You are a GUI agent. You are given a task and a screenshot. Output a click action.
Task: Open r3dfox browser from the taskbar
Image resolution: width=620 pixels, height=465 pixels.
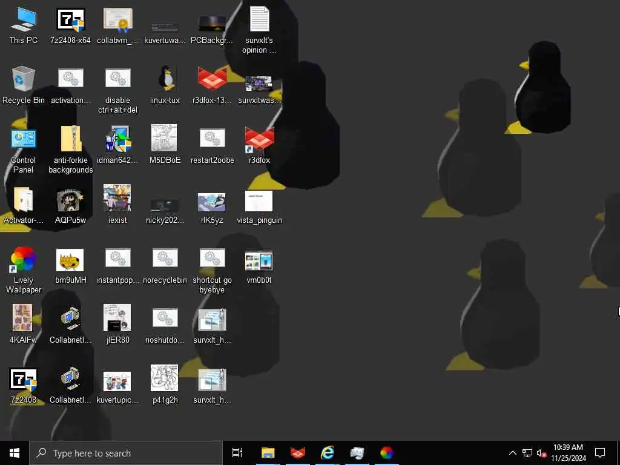coord(298,453)
